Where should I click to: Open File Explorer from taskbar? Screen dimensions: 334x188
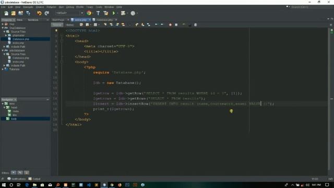coord(34,185)
